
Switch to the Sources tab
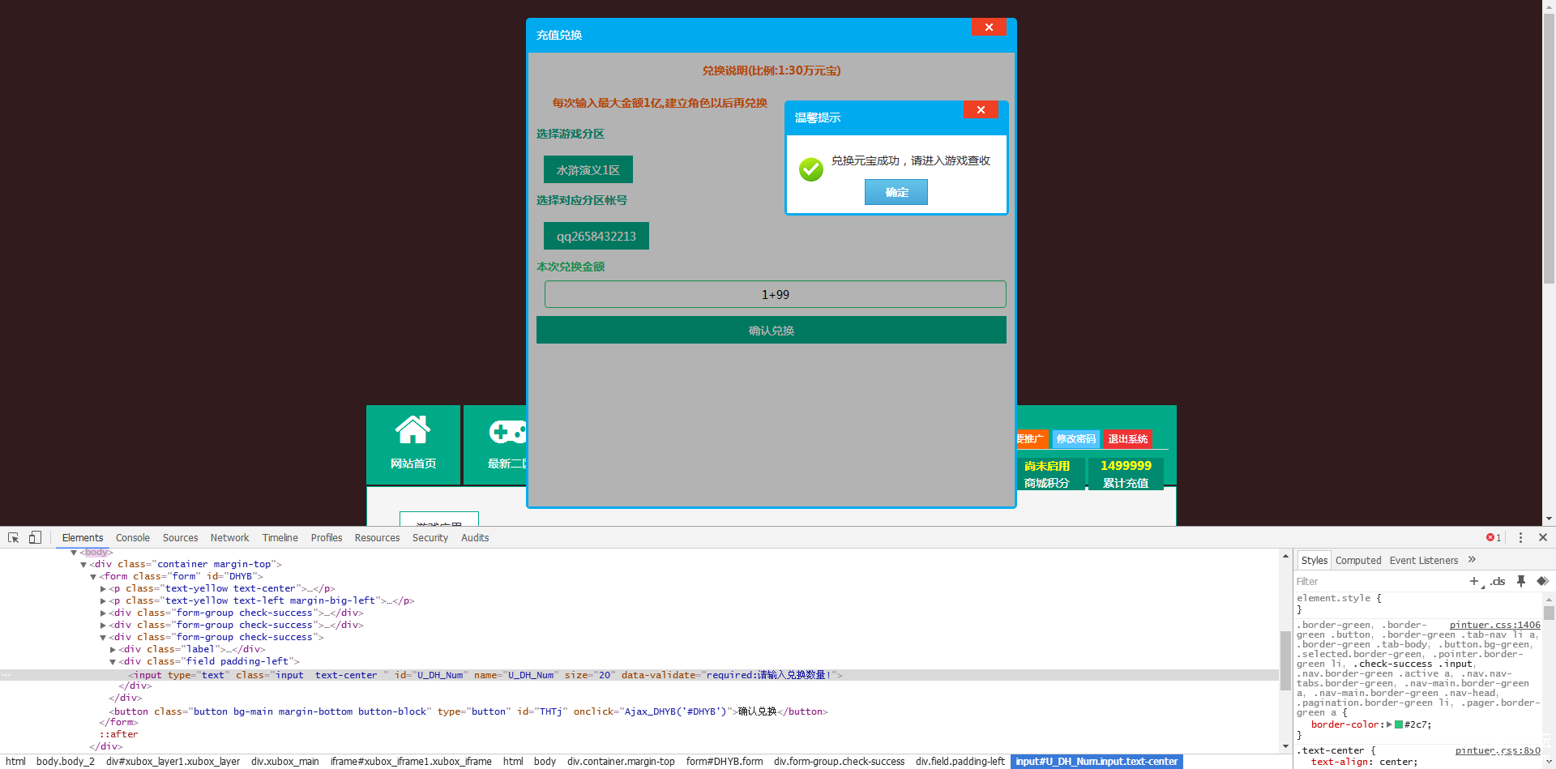click(180, 537)
